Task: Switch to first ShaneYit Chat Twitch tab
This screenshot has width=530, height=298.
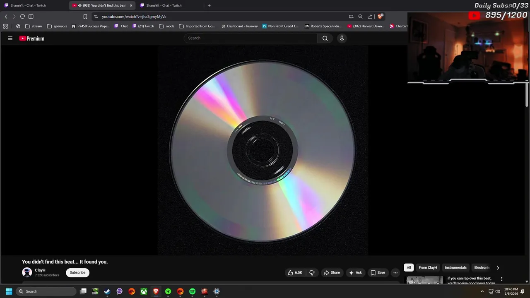Action: click(x=28, y=5)
